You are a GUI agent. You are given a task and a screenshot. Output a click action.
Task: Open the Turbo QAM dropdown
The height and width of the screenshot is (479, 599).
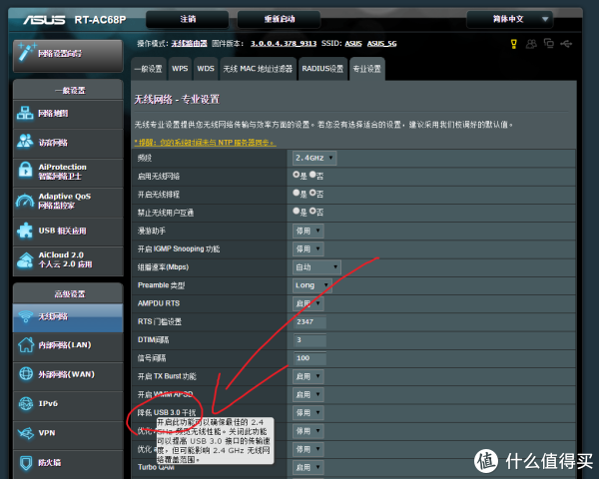pyautogui.click(x=308, y=468)
